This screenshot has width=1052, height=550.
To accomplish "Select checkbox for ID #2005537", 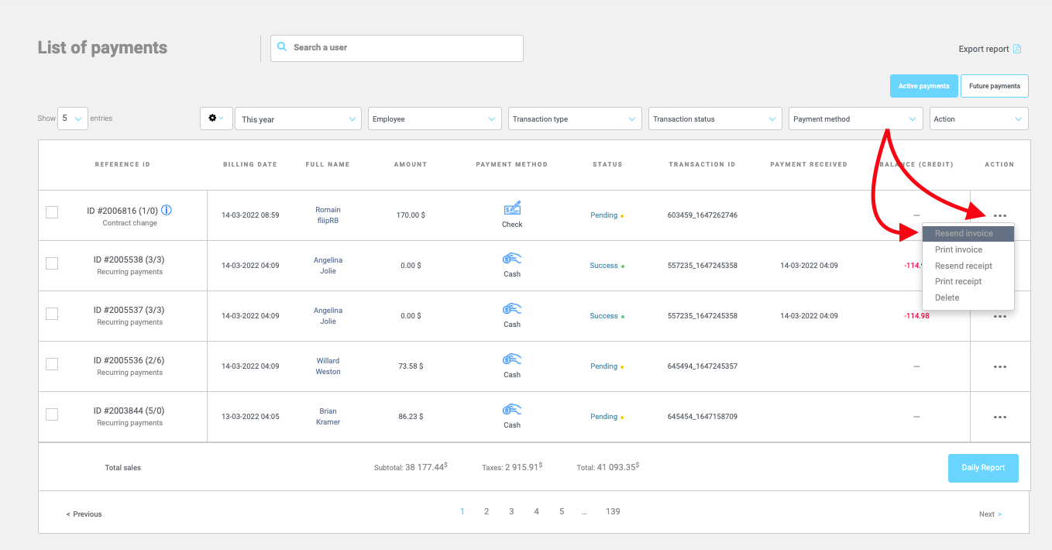I will tap(52, 314).
